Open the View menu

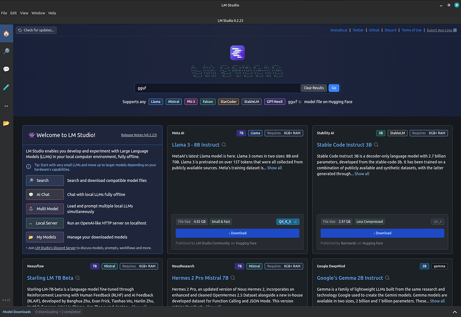(x=24, y=13)
